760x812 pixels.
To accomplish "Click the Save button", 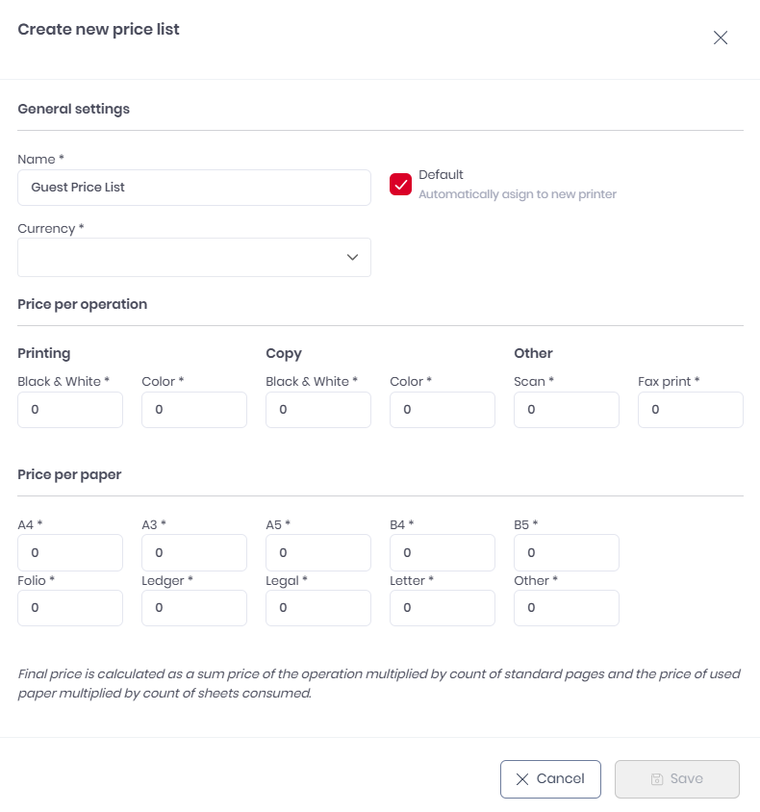I will pyautogui.click(x=676, y=779).
